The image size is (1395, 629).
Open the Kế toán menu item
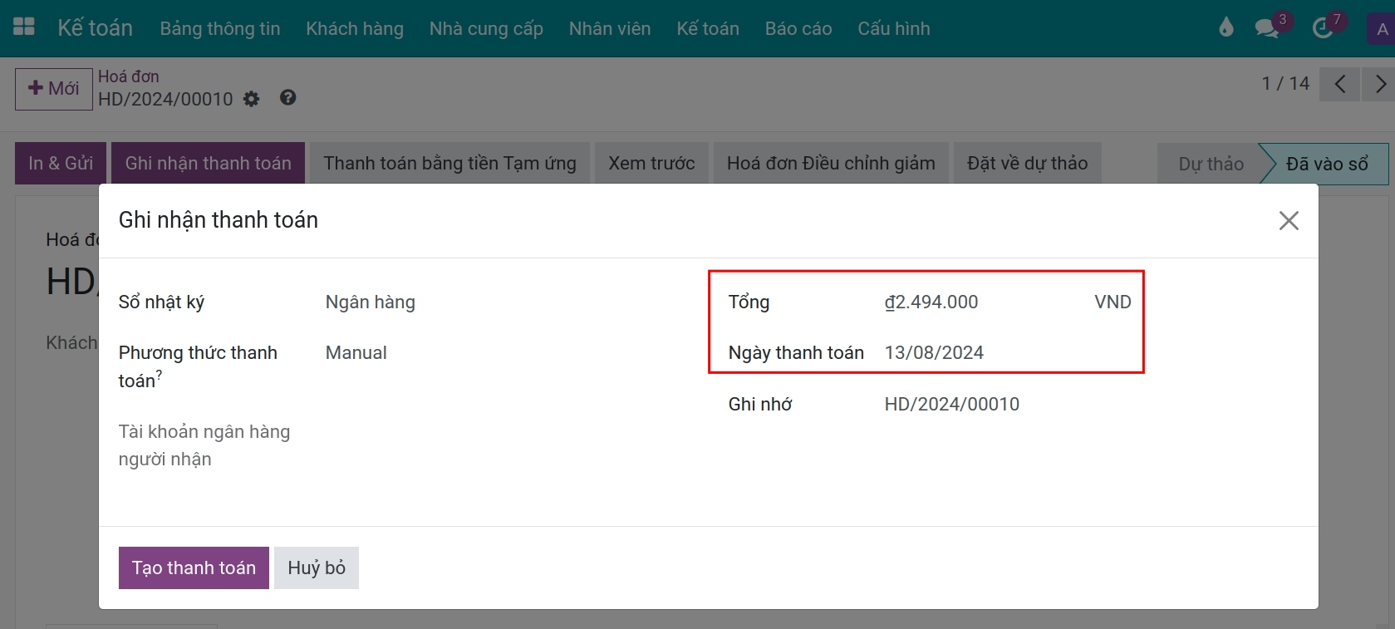(x=708, y=28)
